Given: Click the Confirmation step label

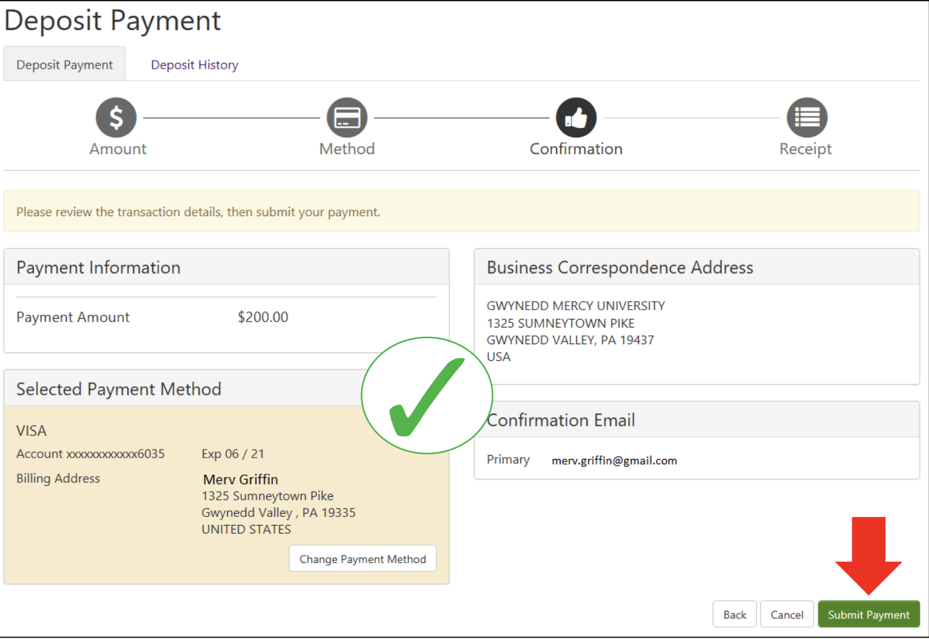Looking at the screenshot, I should pos(576,149).
